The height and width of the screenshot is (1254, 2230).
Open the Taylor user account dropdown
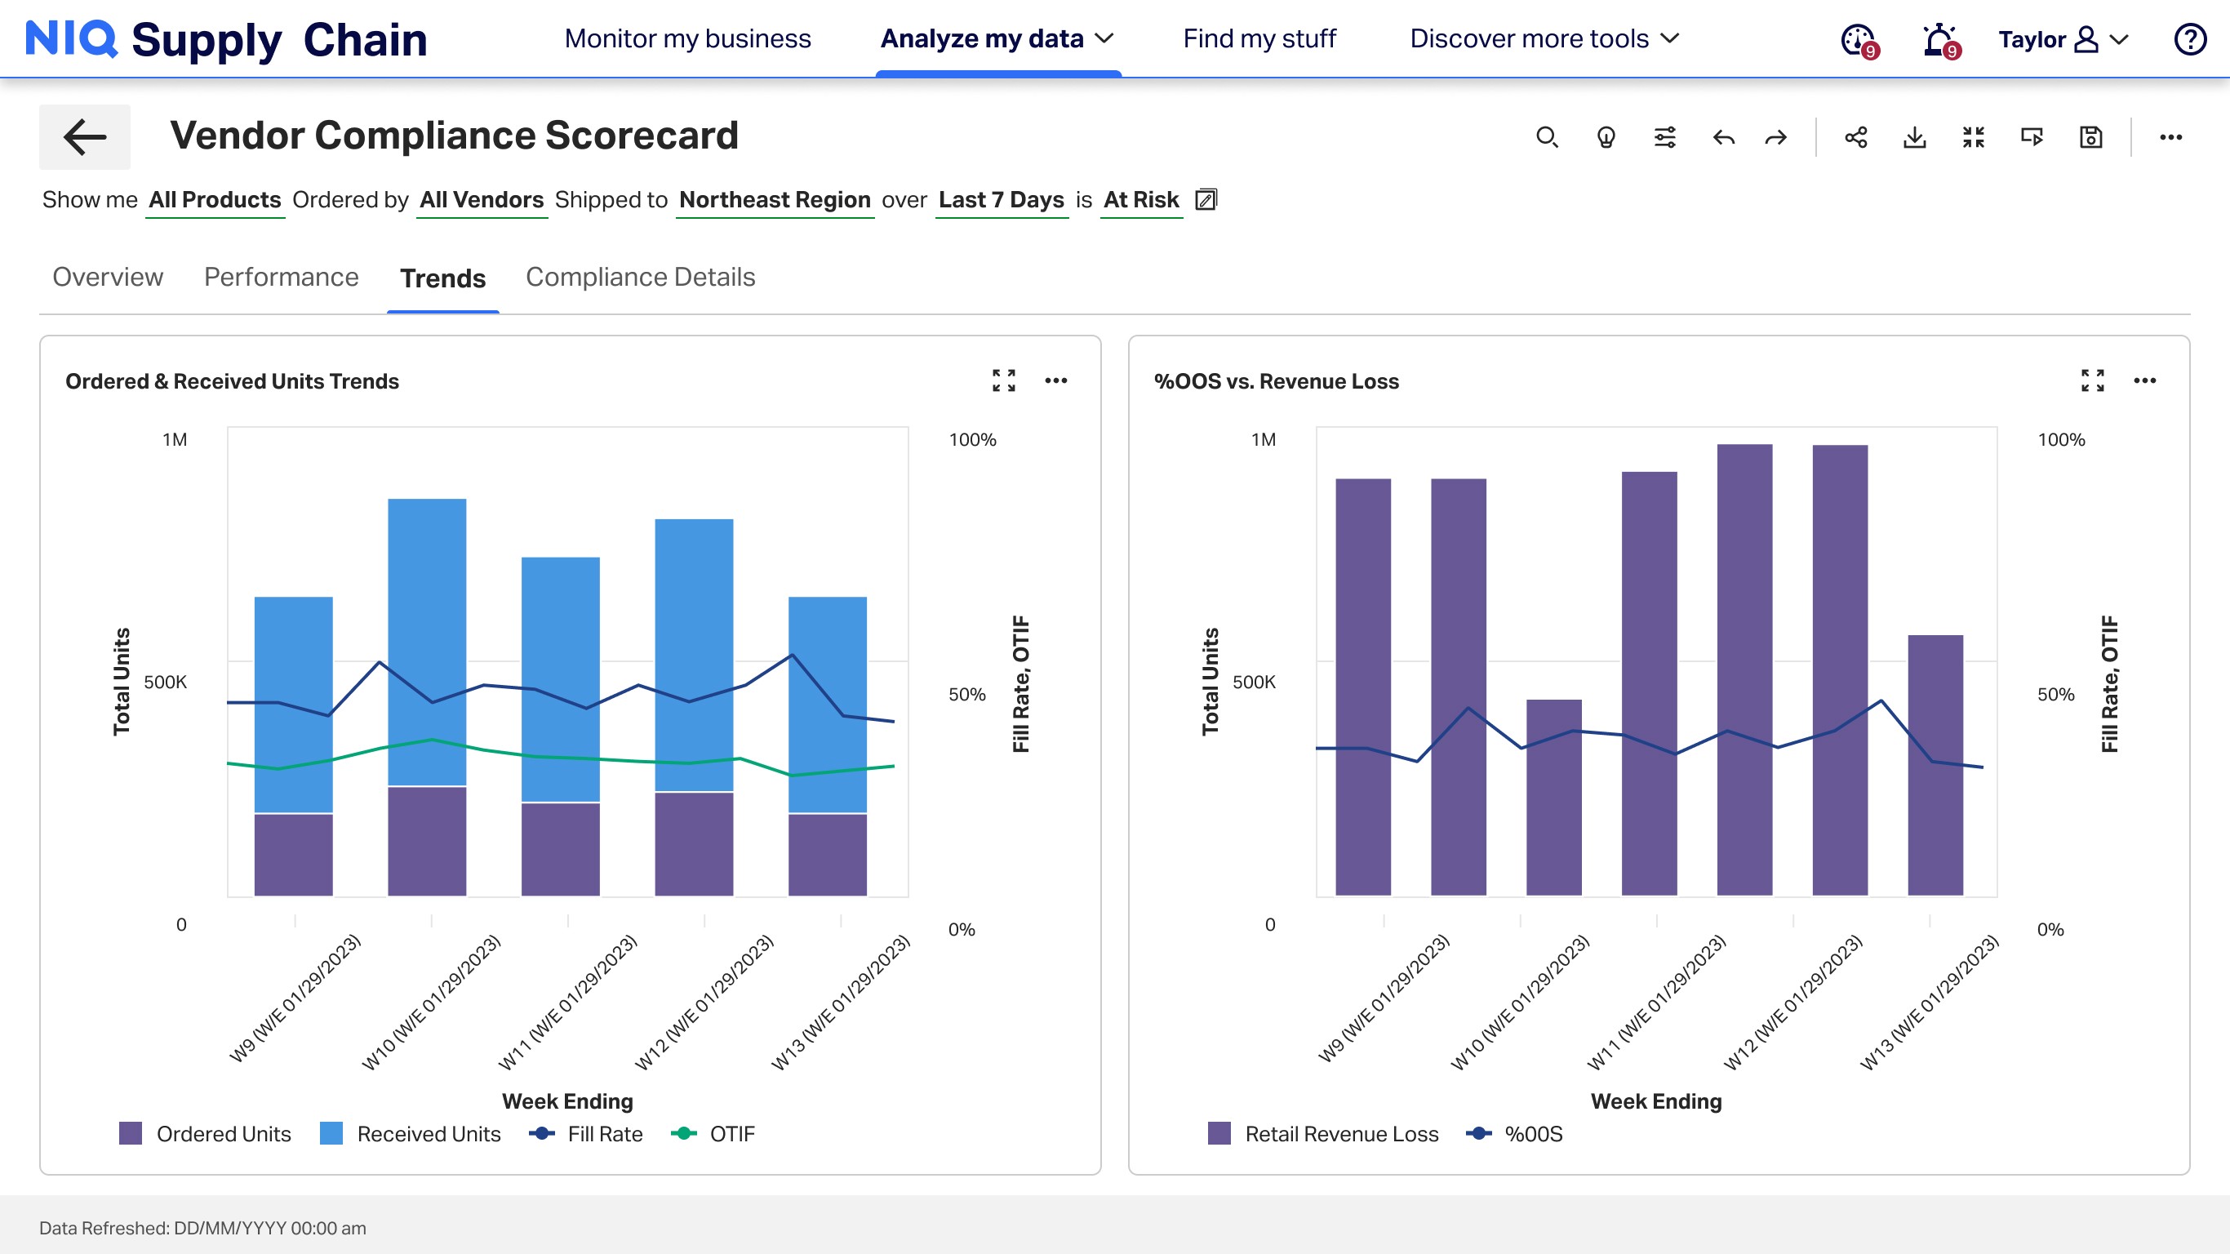point(2063,39)
